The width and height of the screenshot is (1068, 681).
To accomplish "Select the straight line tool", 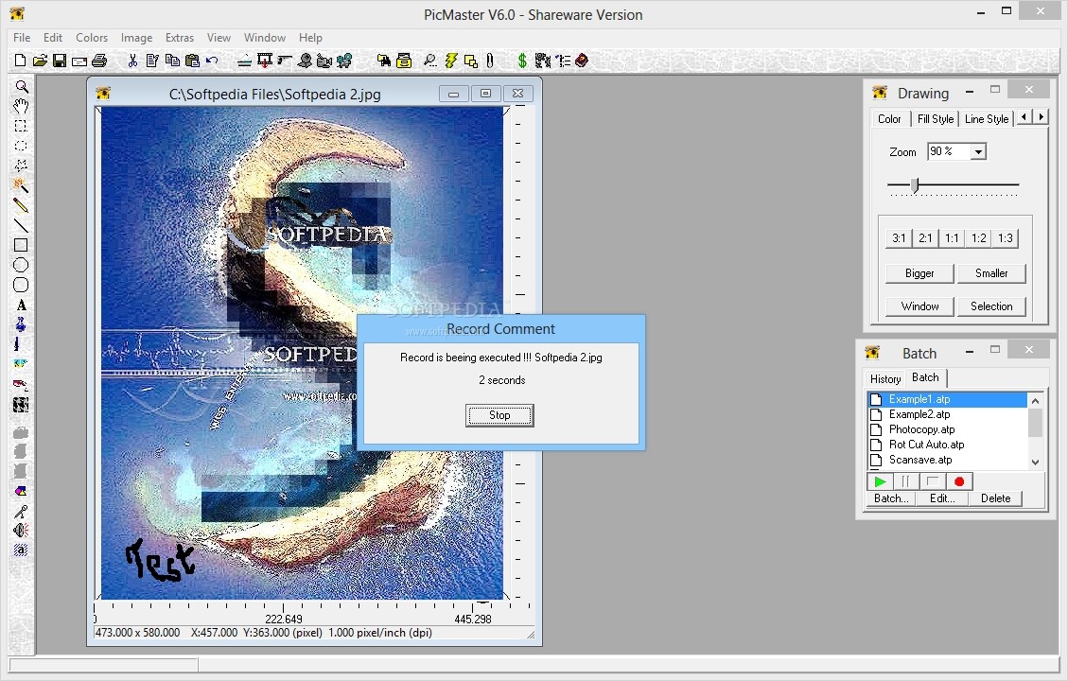I will click(x=21, y=225).
